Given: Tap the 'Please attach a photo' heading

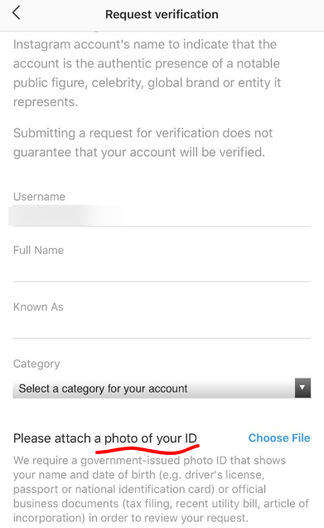Looking at the screenshot, I should (105, 438).
